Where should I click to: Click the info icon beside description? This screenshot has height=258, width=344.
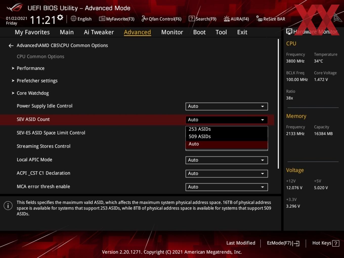tap(8, 205)
